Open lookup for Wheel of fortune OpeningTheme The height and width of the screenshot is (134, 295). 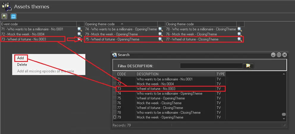pyautogui.click(x=161, y=39)
